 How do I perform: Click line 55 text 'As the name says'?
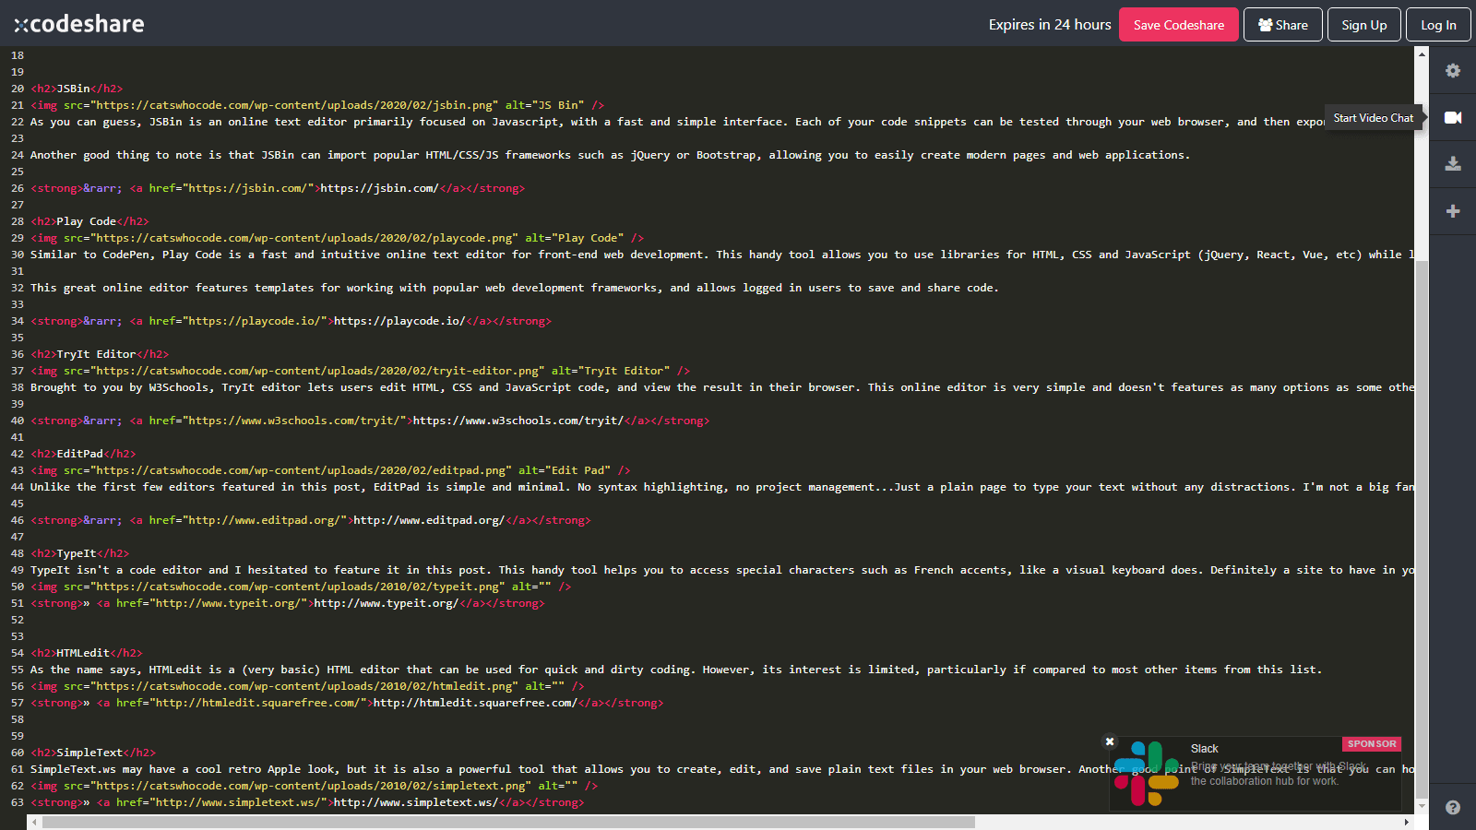click(x=86, y=670)
